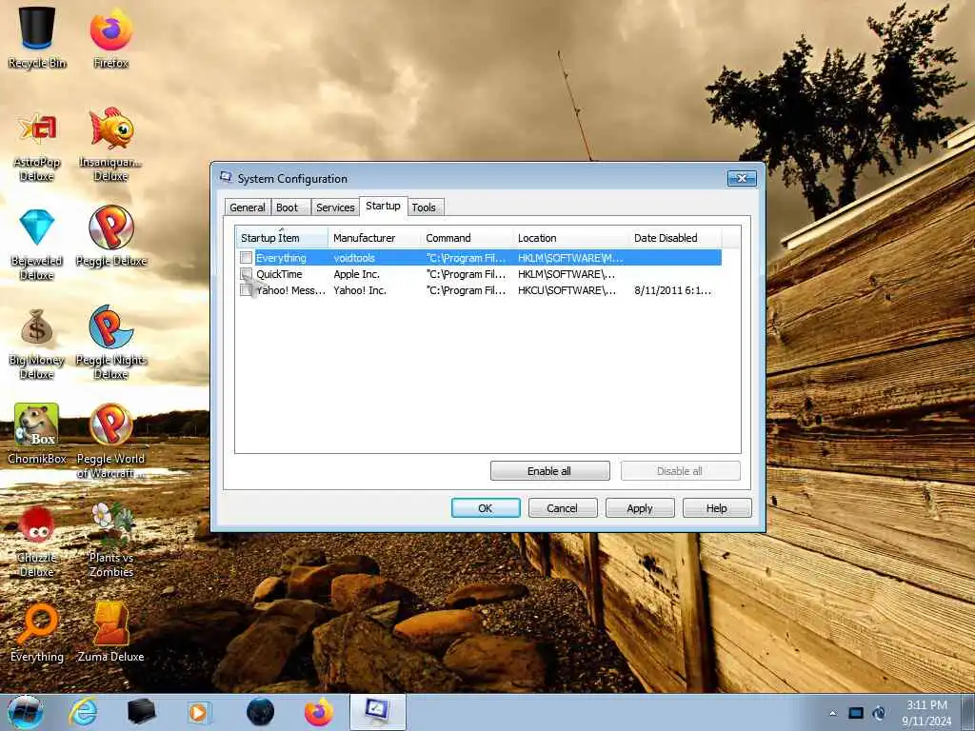Toggle the QuickTime startup item checkbox

pyautogui.click(x=247, y=273)
